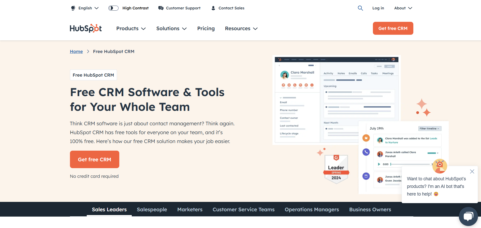Select the Operations Managers tab
The height and width of the screenshot is (228, 481).
tap(312, 209)
